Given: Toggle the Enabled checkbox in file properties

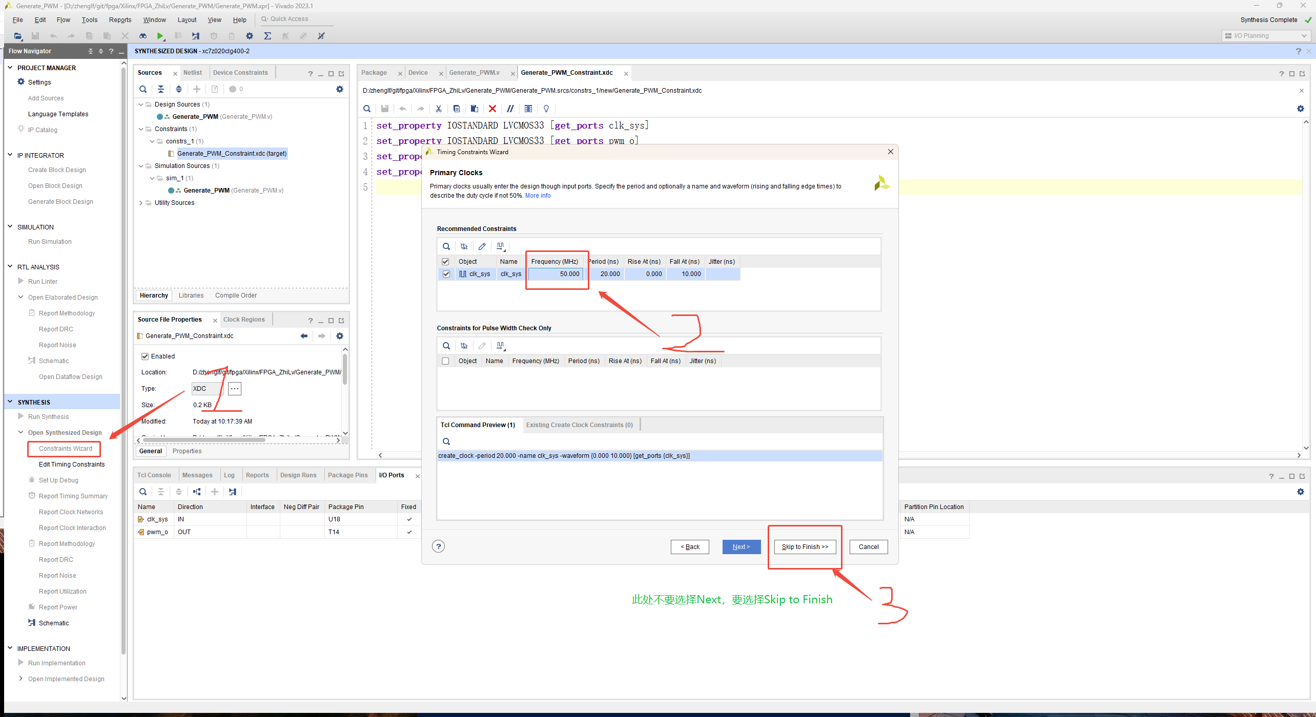Looking at the screenshot, I should (145, 356).
